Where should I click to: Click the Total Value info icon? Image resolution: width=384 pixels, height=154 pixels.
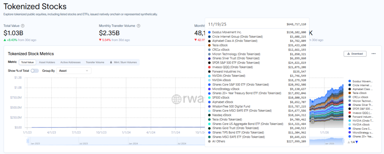(22, 26)
